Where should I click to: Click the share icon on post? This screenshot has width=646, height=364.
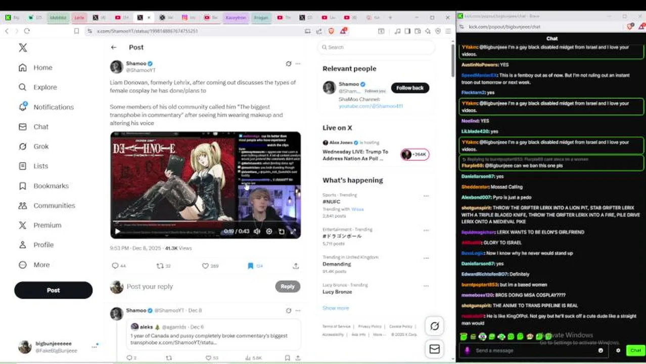[x=296, y=265]
